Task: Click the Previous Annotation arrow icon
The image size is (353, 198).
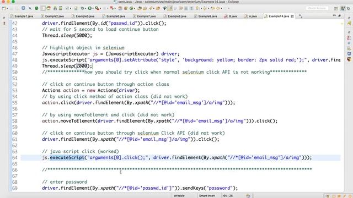Action: [x=205, y=8]
